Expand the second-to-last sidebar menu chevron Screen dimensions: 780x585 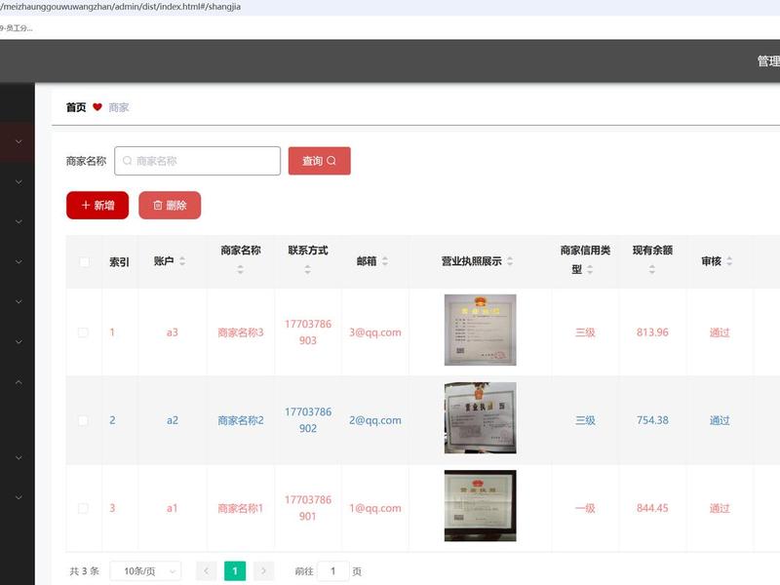click(19, 457)
